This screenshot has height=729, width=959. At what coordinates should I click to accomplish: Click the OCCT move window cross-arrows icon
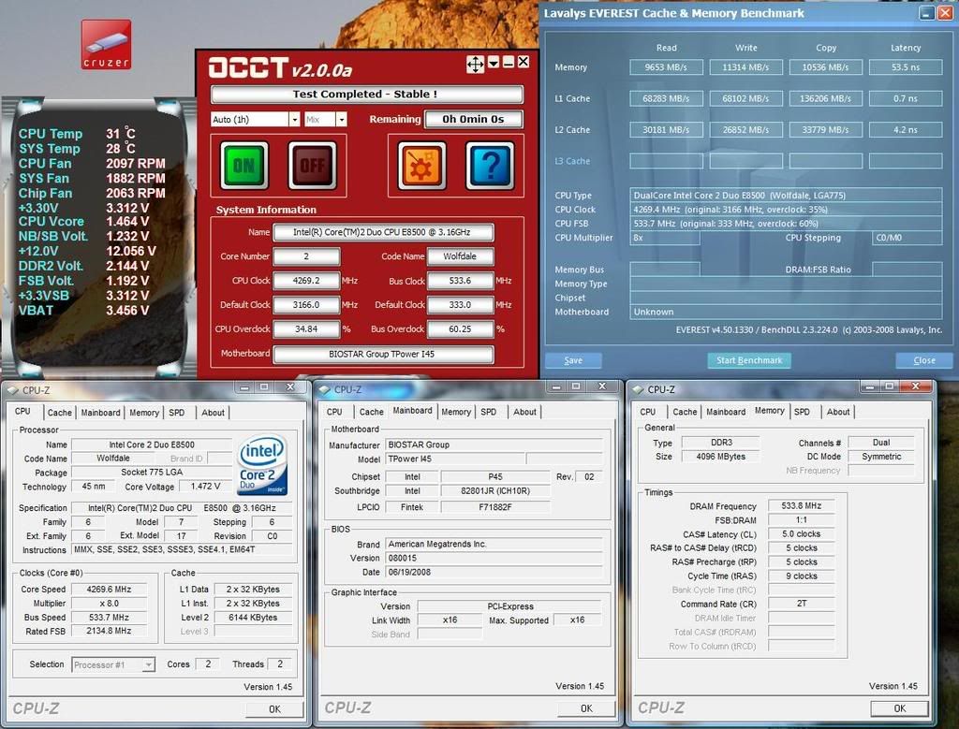pos(475,64)
